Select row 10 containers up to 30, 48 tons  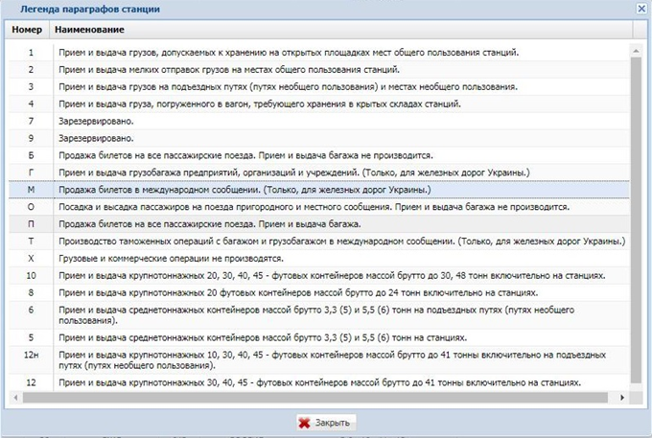319,275
